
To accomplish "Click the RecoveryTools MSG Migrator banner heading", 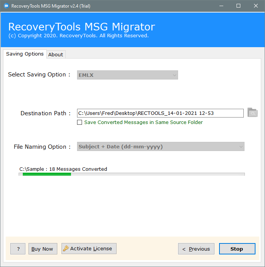I will 82,27.
